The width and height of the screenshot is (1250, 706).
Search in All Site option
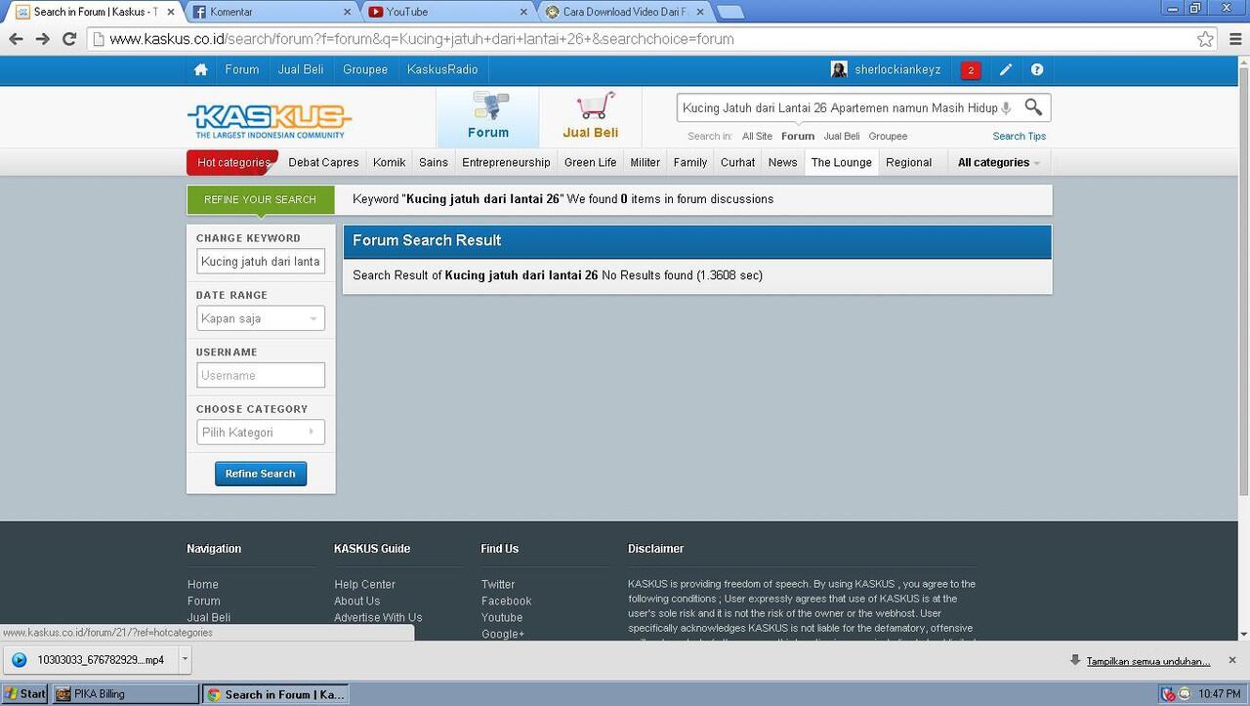(x=757, y=137)
